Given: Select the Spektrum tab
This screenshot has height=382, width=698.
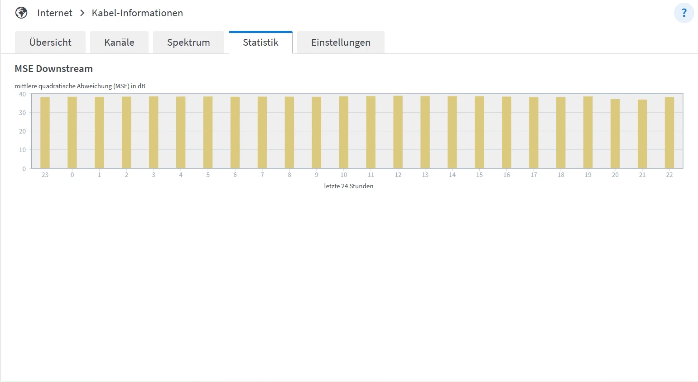Looking at the screenshot, I should (x=188, y=42).
